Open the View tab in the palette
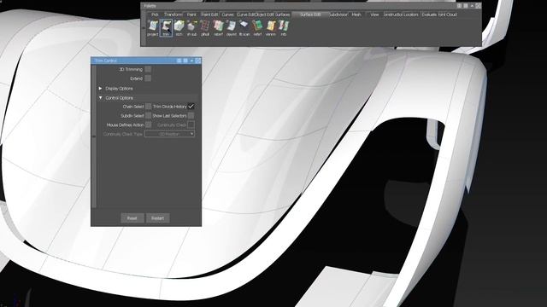 [x=374, y=14]
